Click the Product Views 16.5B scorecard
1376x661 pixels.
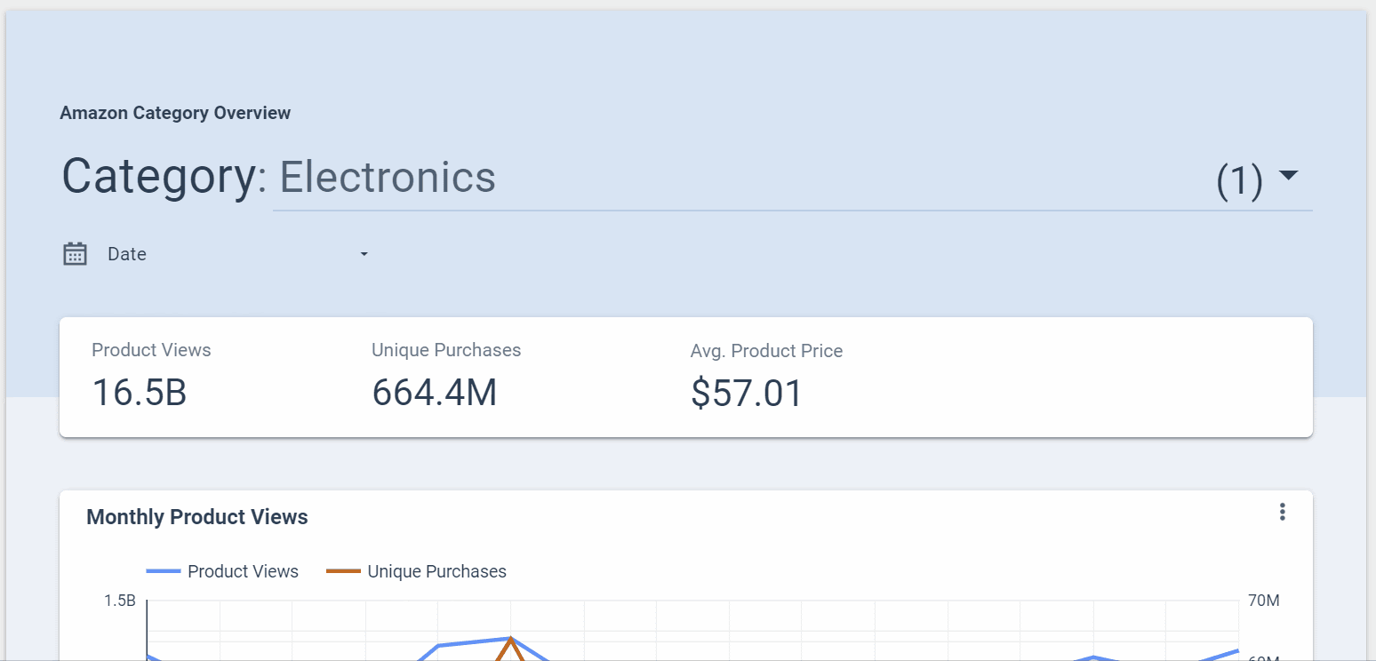pyautogui.click(x=139, y=392)
